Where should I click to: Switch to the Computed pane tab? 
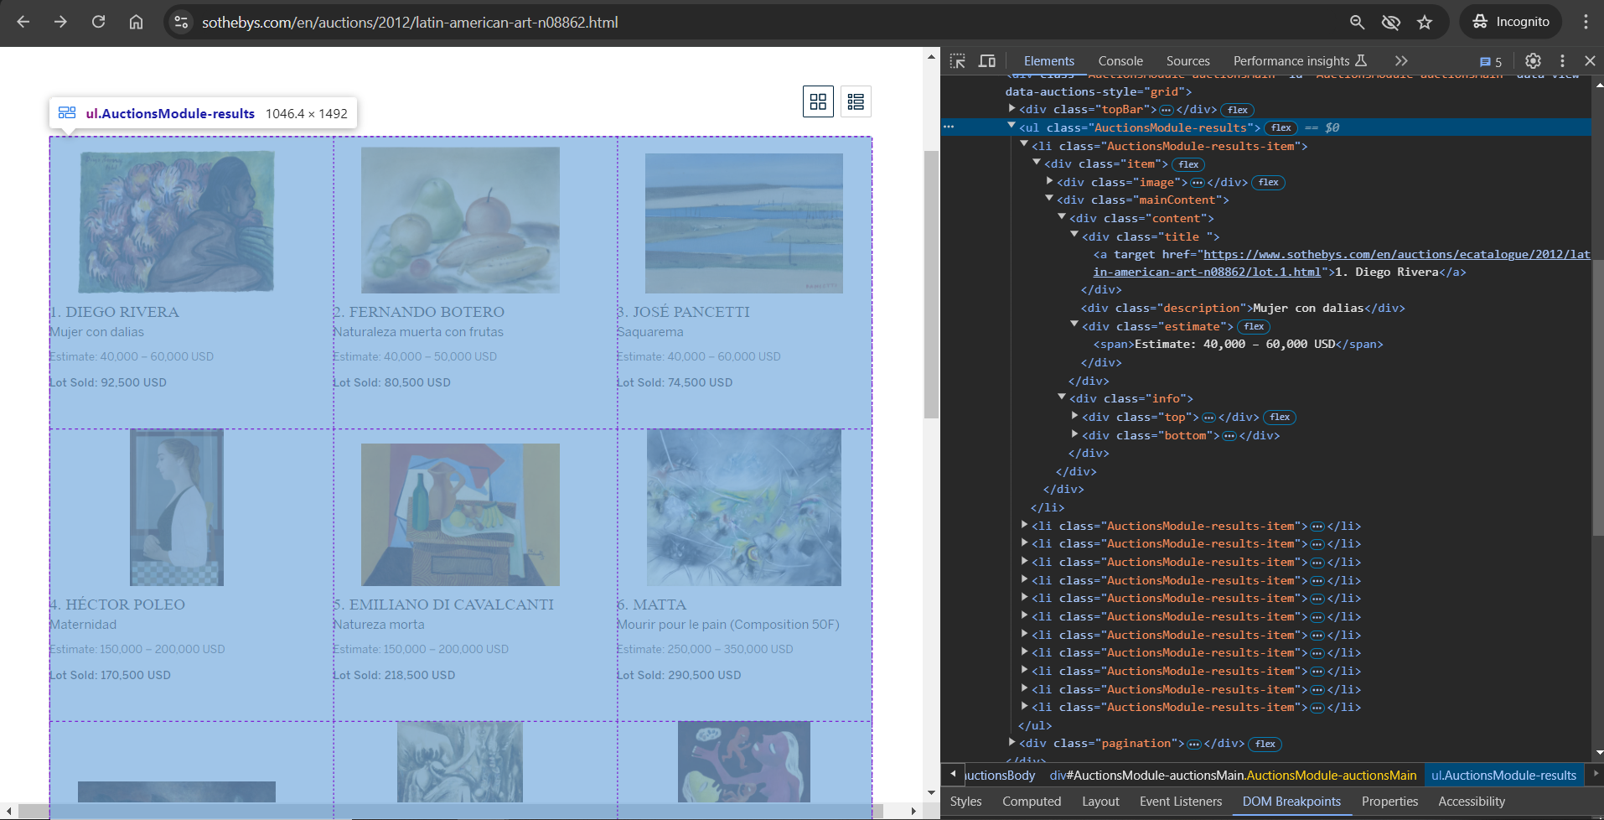1031,802
